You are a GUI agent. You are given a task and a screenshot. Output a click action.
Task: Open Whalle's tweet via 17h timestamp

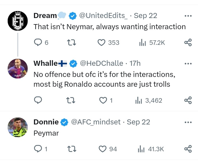tap(135, 63)
